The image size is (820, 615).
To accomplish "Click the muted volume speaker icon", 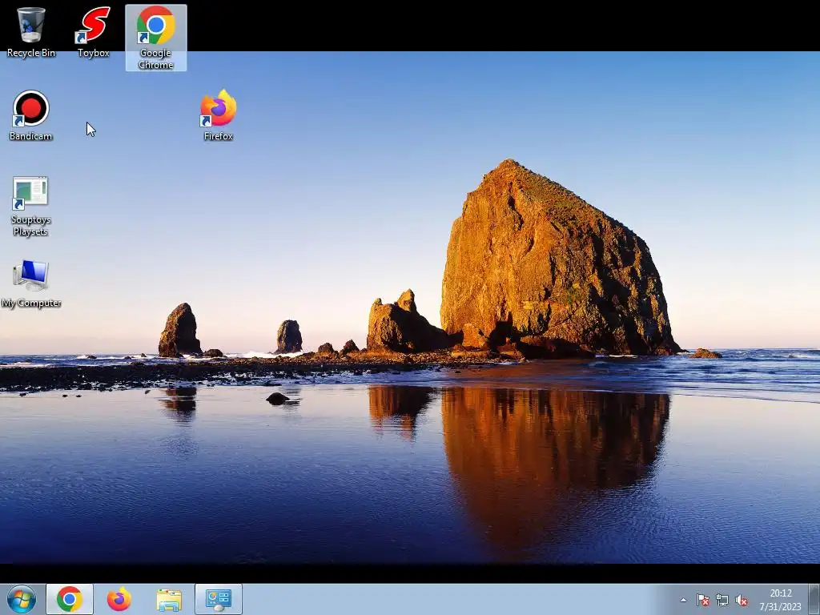I will click(x=741, y=600).
